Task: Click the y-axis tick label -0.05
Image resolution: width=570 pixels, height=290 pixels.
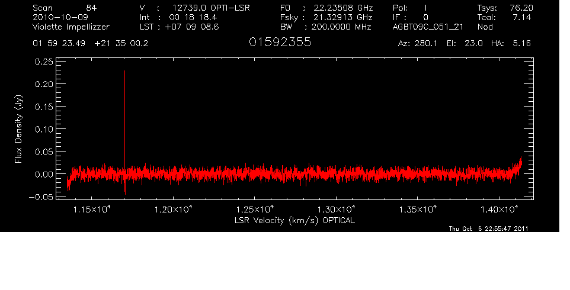Action: [x=41, y=196]
